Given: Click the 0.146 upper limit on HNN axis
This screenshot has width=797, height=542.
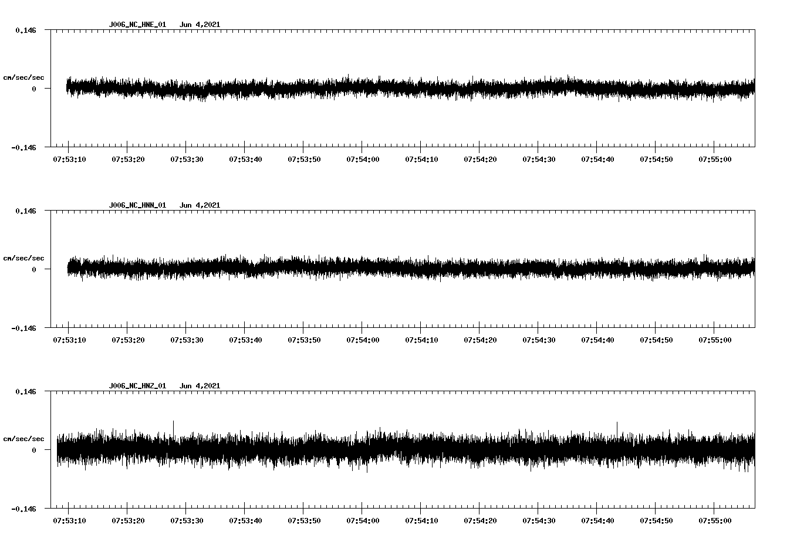Looking at the screenshot, I should (25, 211).
